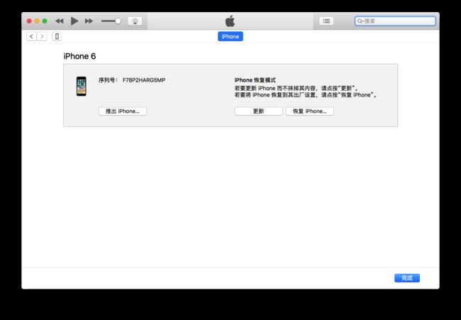Click the 恢复 iPhone... restore button
This screenshot has height=320, width=461.
(x=310, y=111)
